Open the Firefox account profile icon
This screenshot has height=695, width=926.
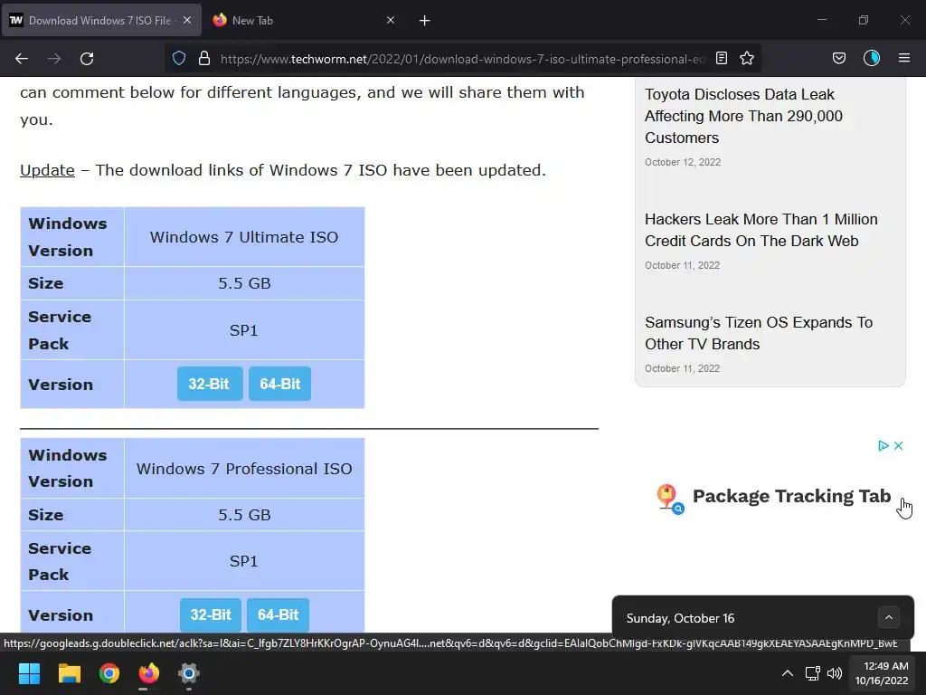click(x=872, y=58)
